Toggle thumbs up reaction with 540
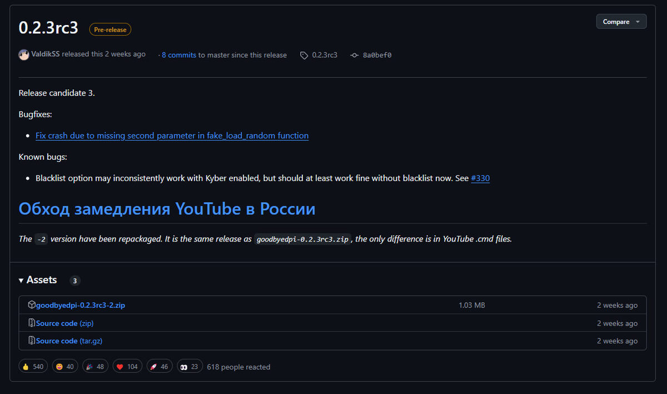This screenshot has height=394, width=667. (33, 367)
